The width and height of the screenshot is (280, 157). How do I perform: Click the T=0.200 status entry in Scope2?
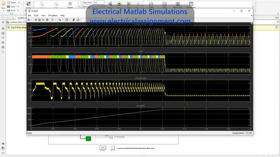[x=249, y=133]
